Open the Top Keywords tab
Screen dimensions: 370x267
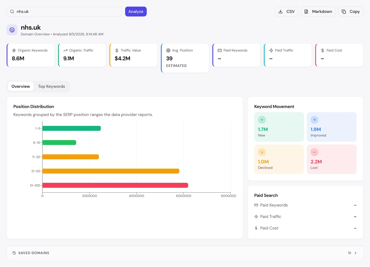point(52,87)
